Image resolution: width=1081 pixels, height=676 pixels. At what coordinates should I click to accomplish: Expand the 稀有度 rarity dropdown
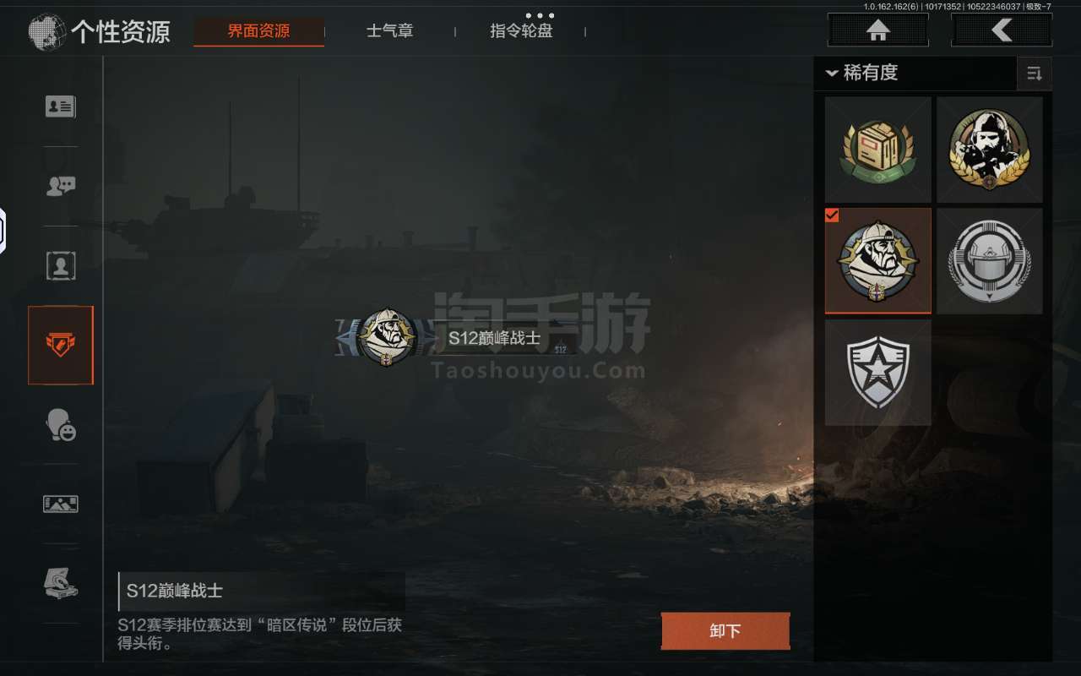(x=861, y=74)
